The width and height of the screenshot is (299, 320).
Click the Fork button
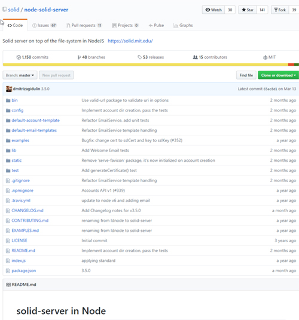[x=280, y=10]
